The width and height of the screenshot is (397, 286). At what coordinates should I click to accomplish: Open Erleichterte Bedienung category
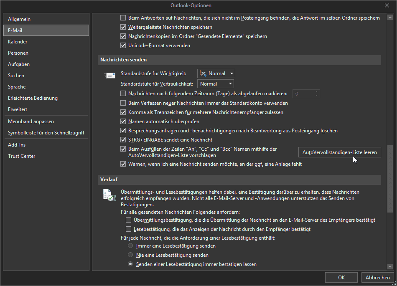(x=46, y=98)
